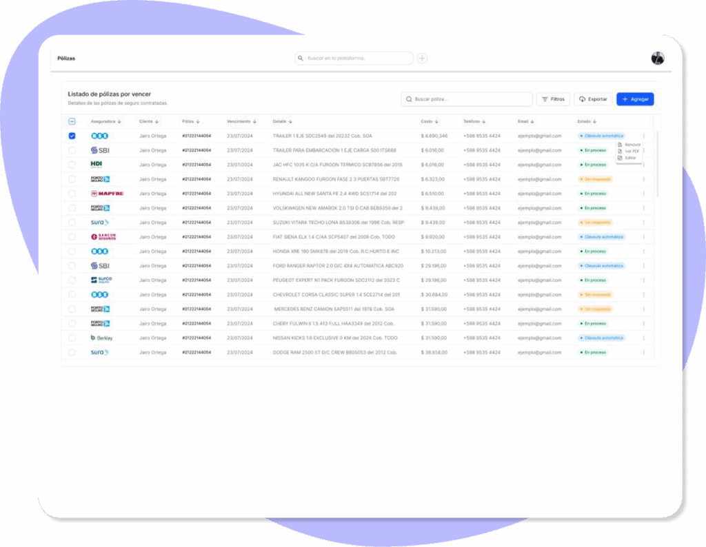
Task: Click the Exportar button
Action: point(593,99)
